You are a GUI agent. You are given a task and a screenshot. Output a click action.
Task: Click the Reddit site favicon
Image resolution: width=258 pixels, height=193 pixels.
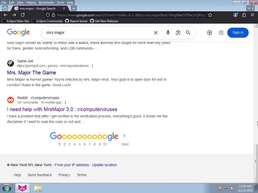point(11,100)
